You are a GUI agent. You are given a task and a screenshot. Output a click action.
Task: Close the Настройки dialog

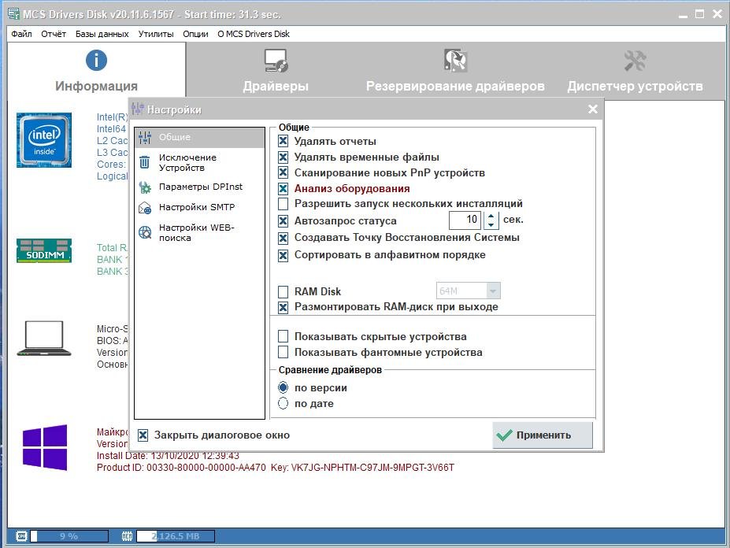tap(593, 109)
